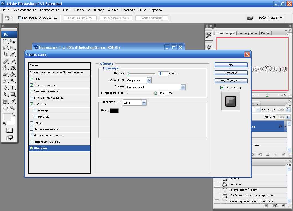Image resolution: width=293 pixels, height=211 pixels.
Task: Open the Слой menu
Action: click(66, 10)
